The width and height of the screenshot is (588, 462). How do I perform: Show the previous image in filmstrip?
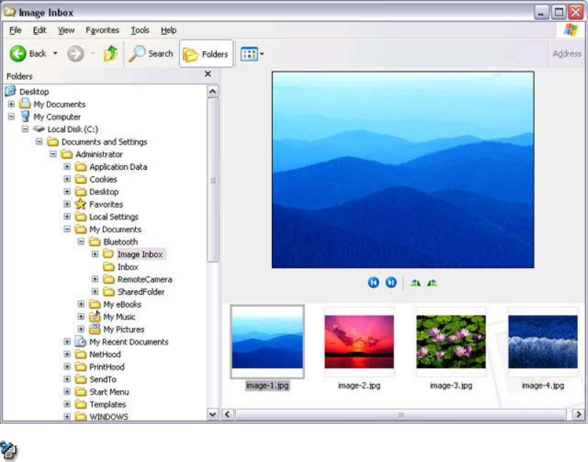tap(373, 282)
